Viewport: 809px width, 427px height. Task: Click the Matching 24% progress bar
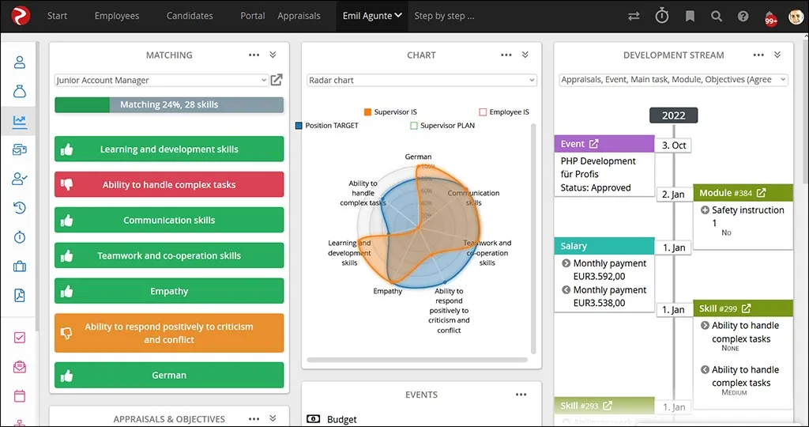coord(169,104)
